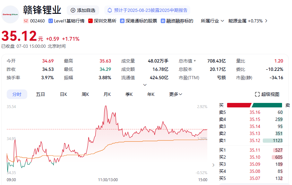Image resolution: width=292 pixels, height=185 pixels.
Task: Click the 振幅 value 3.88%
Action: (105, 78)
